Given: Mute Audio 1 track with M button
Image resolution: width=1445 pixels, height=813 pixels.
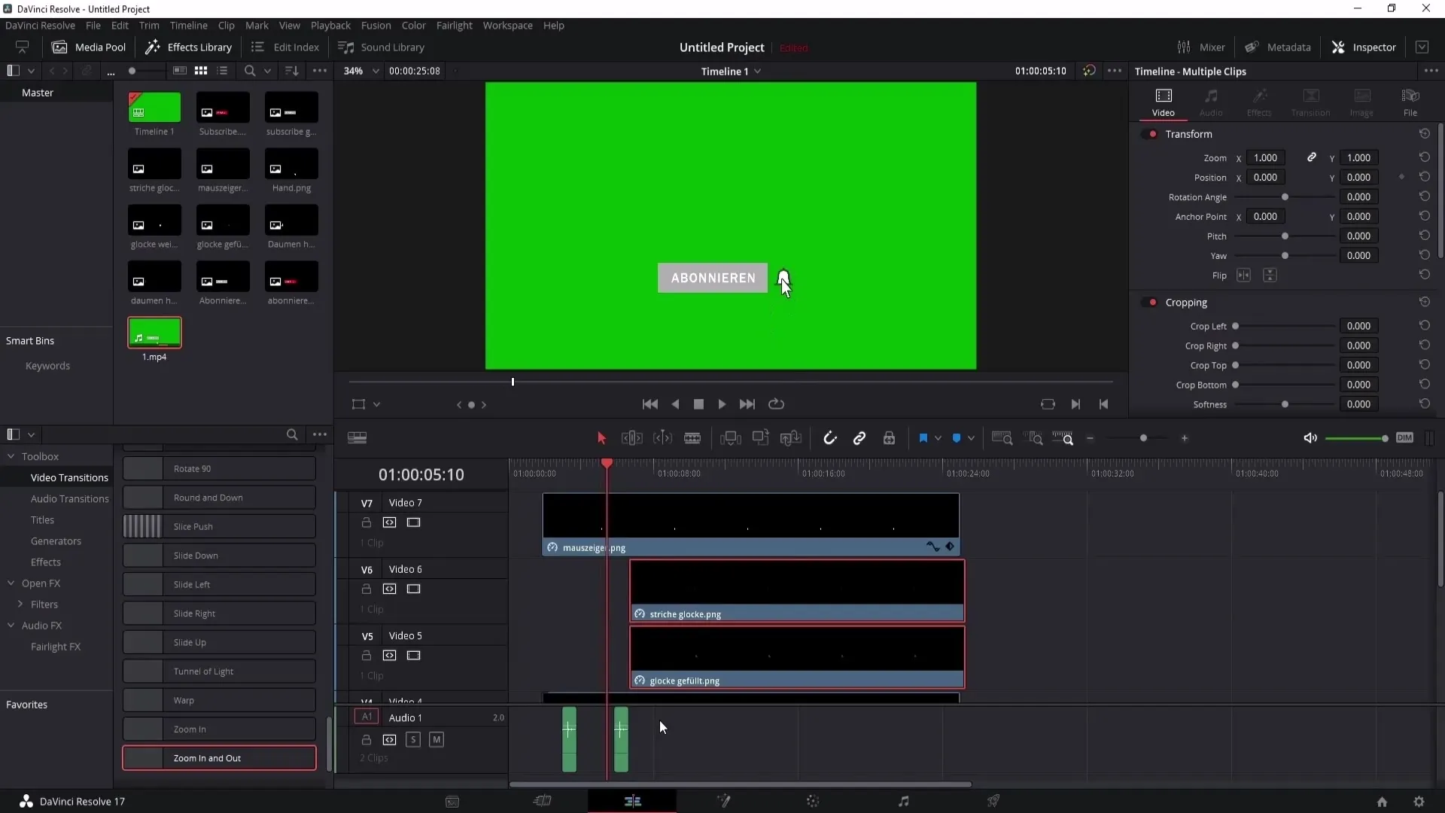Looking at the screenshot, I should [436, 739].
